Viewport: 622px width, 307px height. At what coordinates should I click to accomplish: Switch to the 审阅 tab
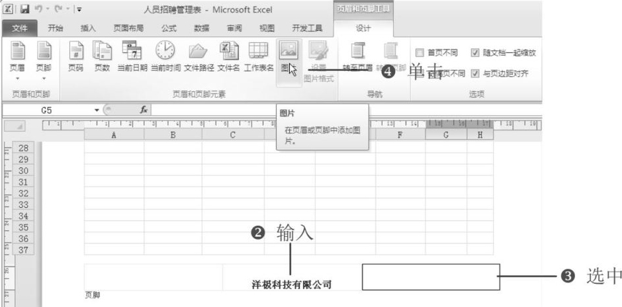pos(234,28)
